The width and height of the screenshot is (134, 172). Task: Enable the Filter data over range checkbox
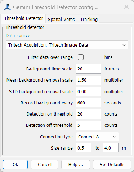[81, 57]
